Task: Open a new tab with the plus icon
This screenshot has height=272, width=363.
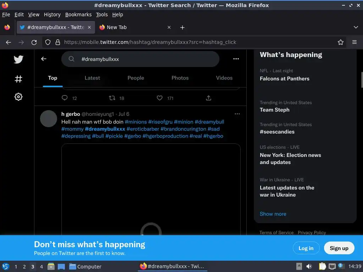Action: point(183,28)
